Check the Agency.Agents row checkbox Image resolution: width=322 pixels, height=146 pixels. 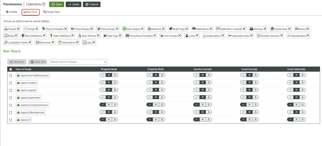click(x=11, y=90)
